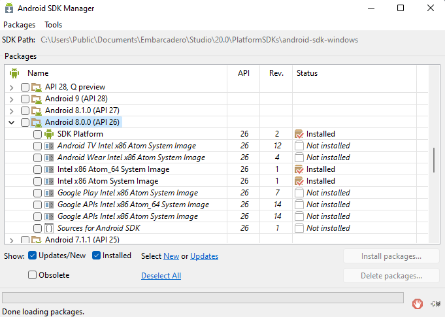
Task: Click the icon beside Intel x86 Atom System Image
Action: point(49,181)
